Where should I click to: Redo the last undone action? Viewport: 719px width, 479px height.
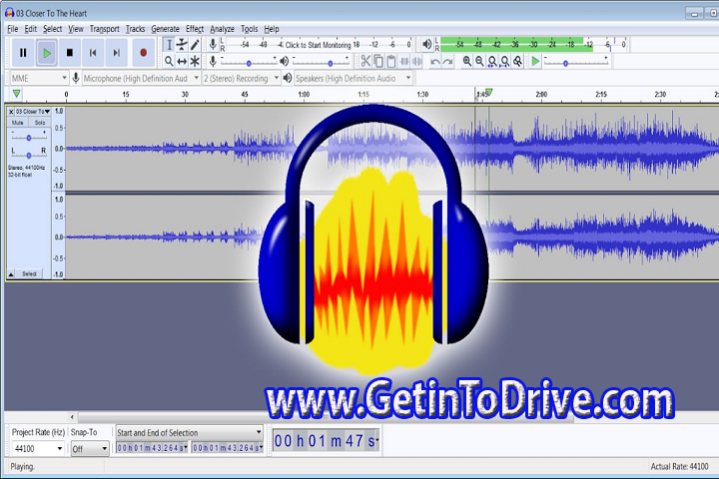coord(448,62)
